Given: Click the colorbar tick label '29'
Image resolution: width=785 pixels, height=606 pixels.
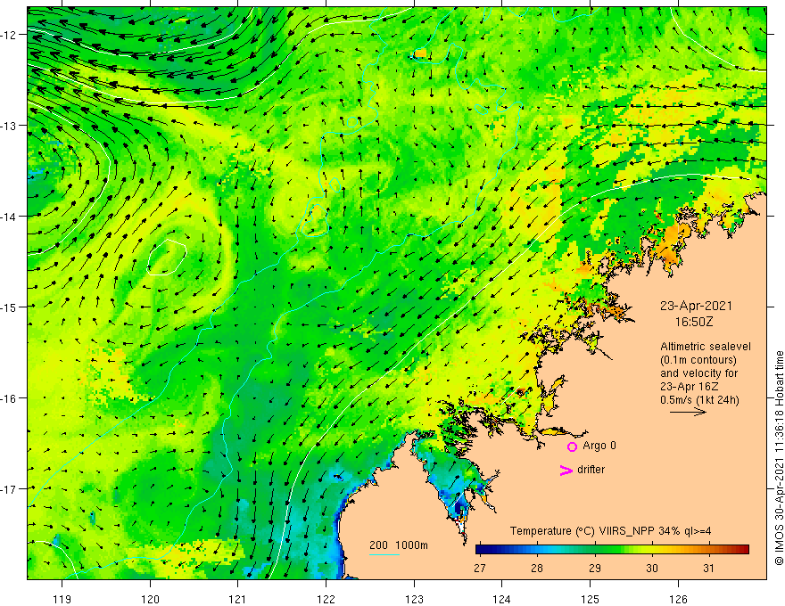Looking at the screenshot, I should (594, 568).
